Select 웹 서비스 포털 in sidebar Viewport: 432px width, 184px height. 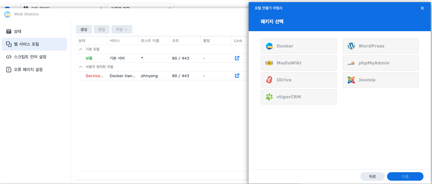point(34,44)
